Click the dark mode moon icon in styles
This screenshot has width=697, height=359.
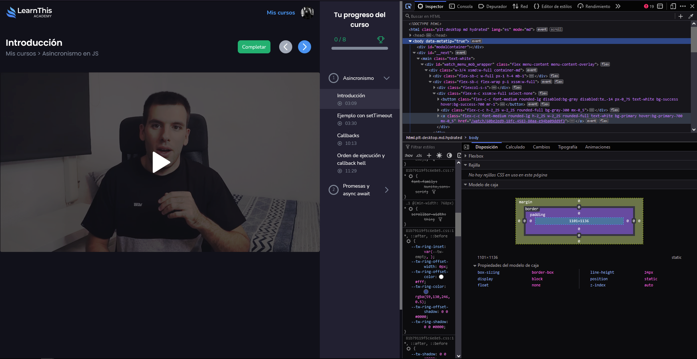point(449,155)
